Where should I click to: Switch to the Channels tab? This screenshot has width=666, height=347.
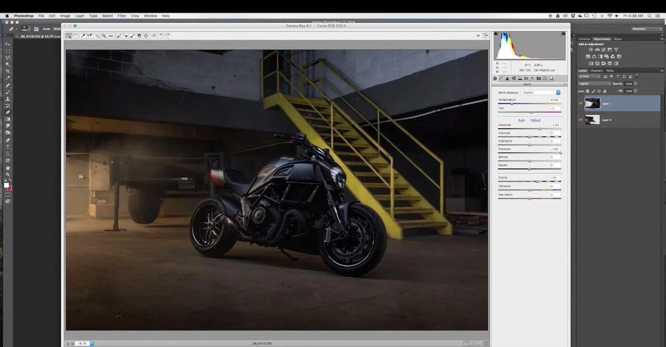pos(596,71)
